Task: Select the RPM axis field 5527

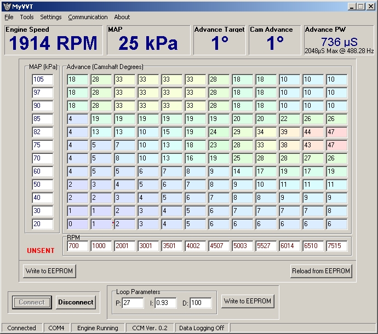Action: point(266,246)
